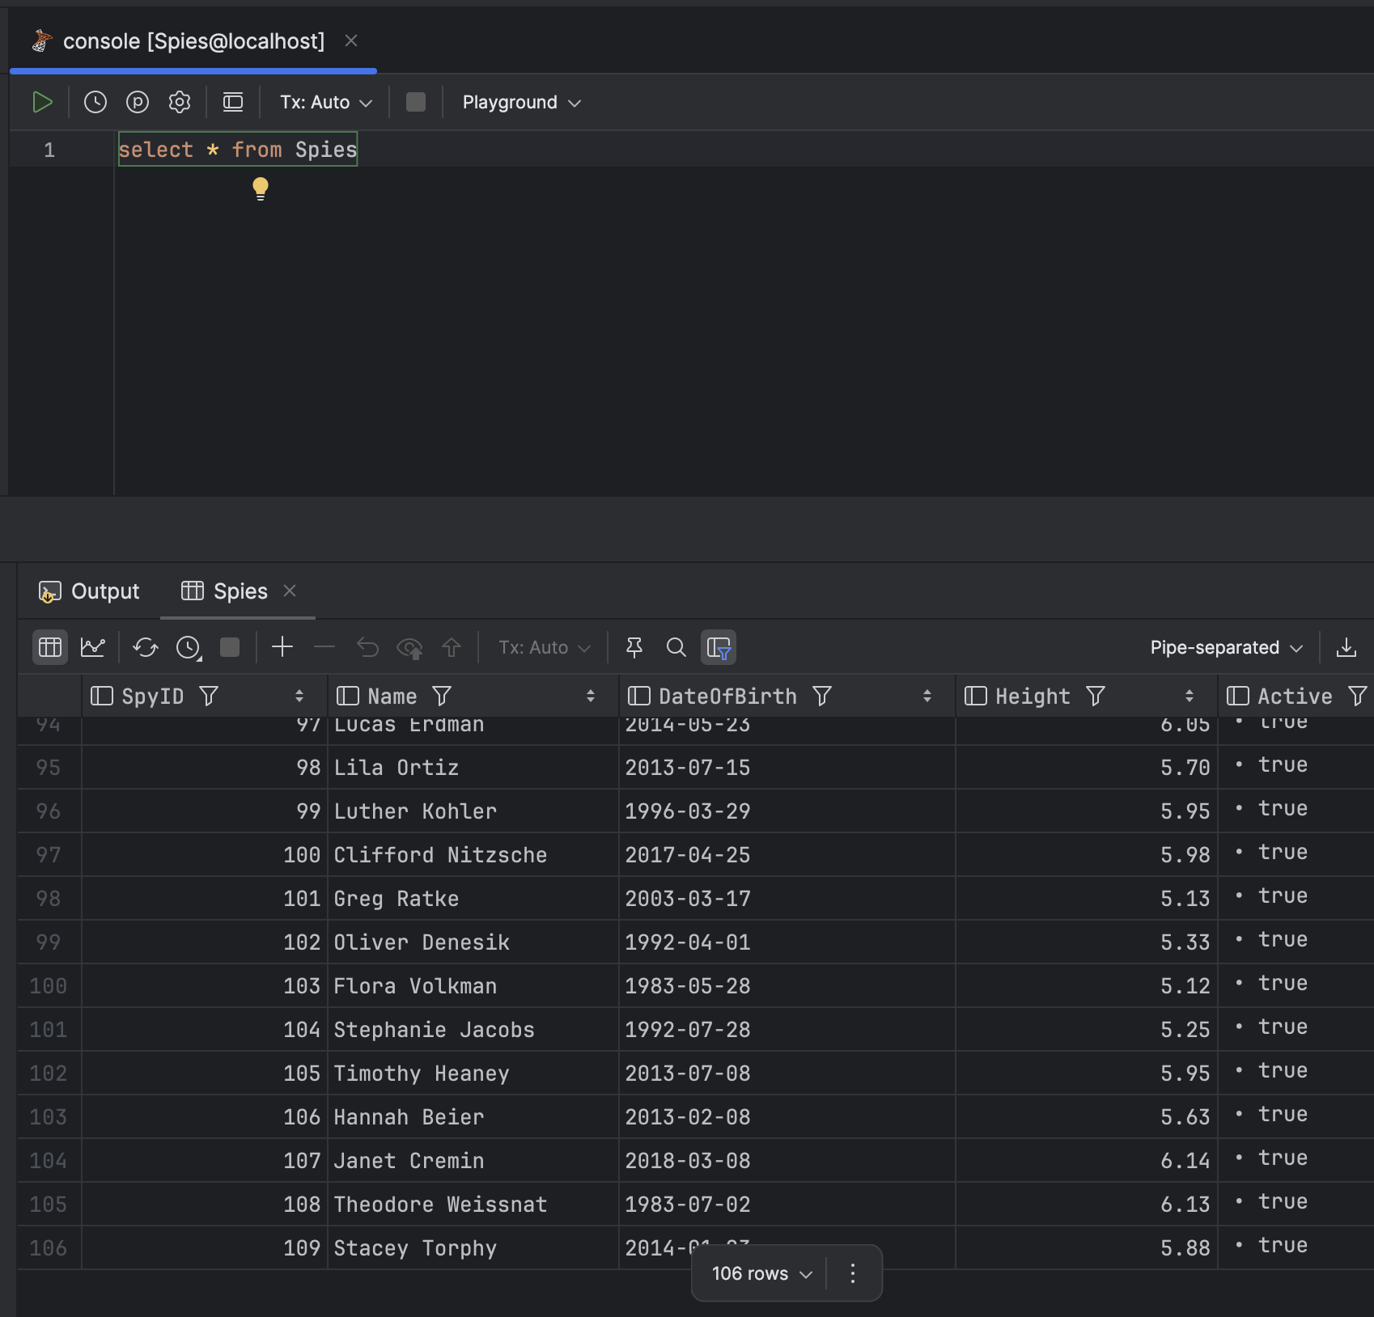Add a new row with plus icon
The image size is (1374, 1317).
(x=282, y=647)
